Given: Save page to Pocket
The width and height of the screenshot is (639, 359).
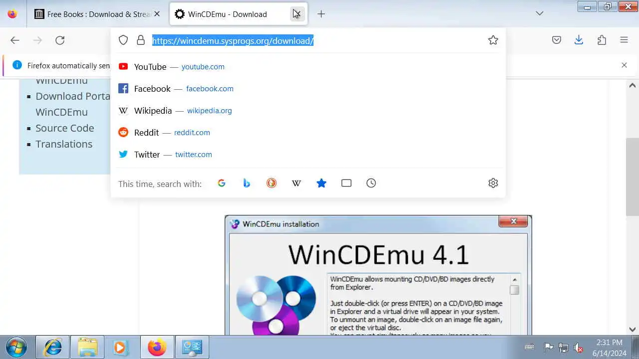Looking at the screenshot, I should click(x=557, y=40).
